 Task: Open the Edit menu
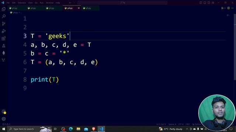(14, 3)
